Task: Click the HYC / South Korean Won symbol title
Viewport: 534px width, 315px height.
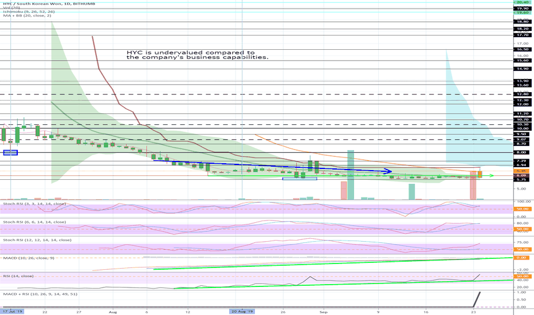Action: tap(49, 4)
